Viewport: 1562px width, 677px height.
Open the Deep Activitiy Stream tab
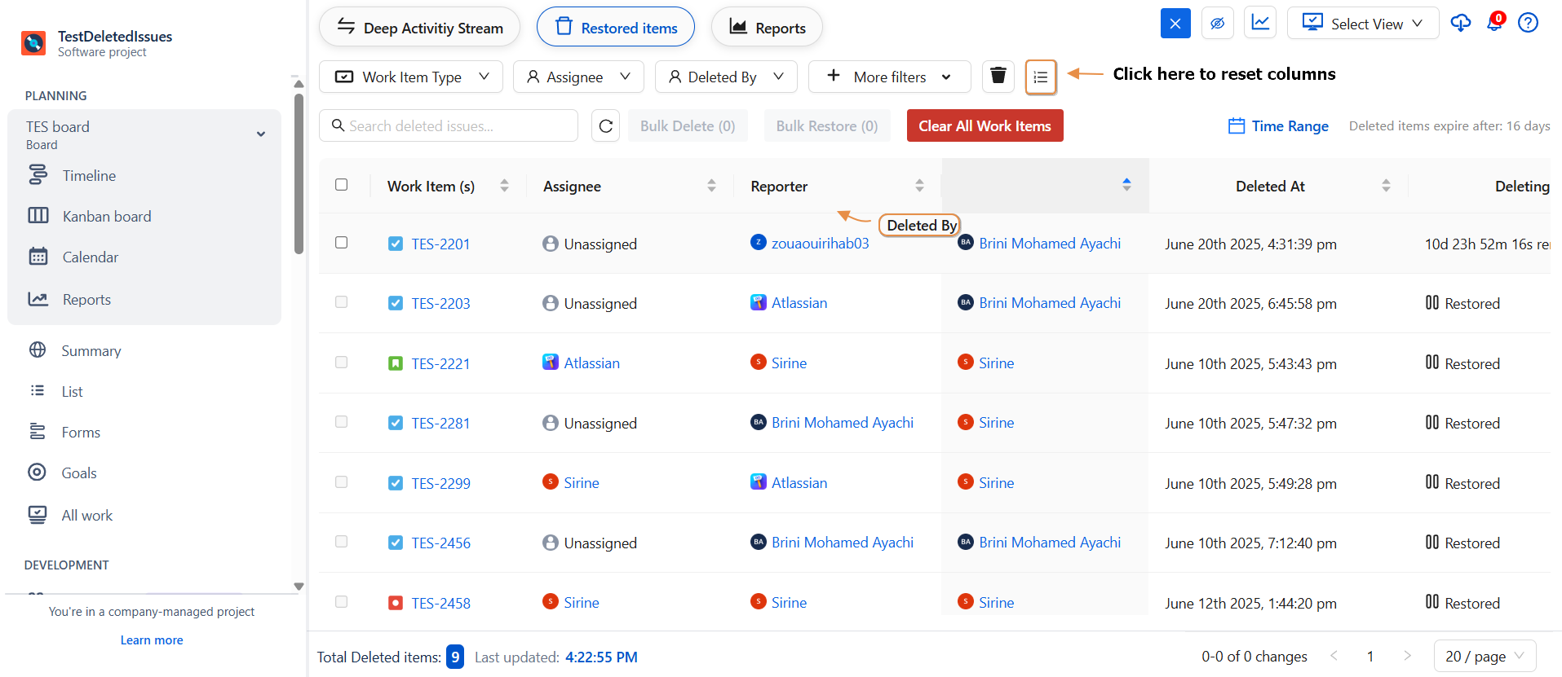[419, 28]
